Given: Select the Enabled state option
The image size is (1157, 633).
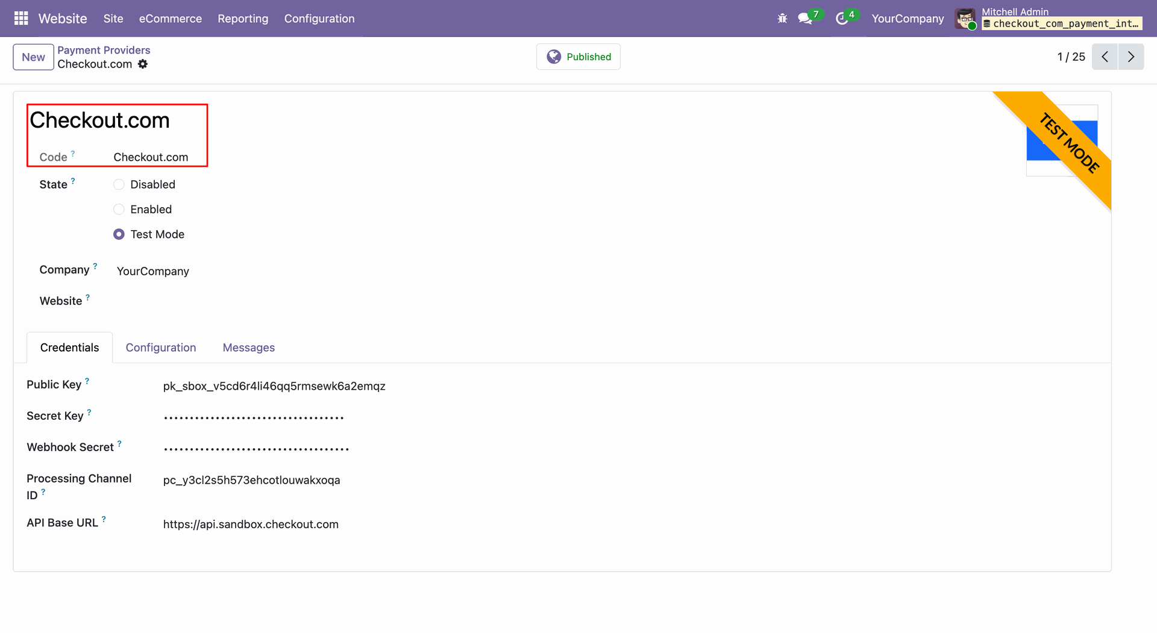Looking at the screenshot, I should point(119,209).
